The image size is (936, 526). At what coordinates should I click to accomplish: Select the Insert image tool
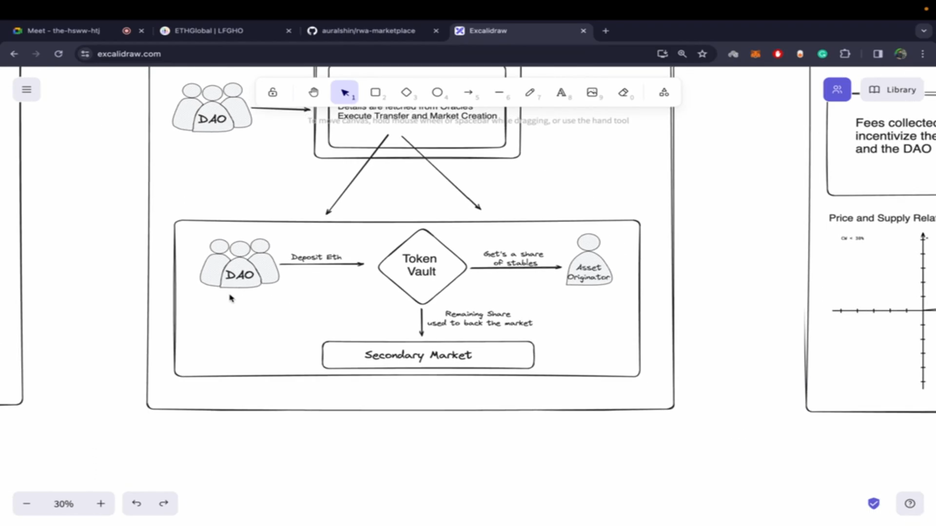tap(592, 92)
